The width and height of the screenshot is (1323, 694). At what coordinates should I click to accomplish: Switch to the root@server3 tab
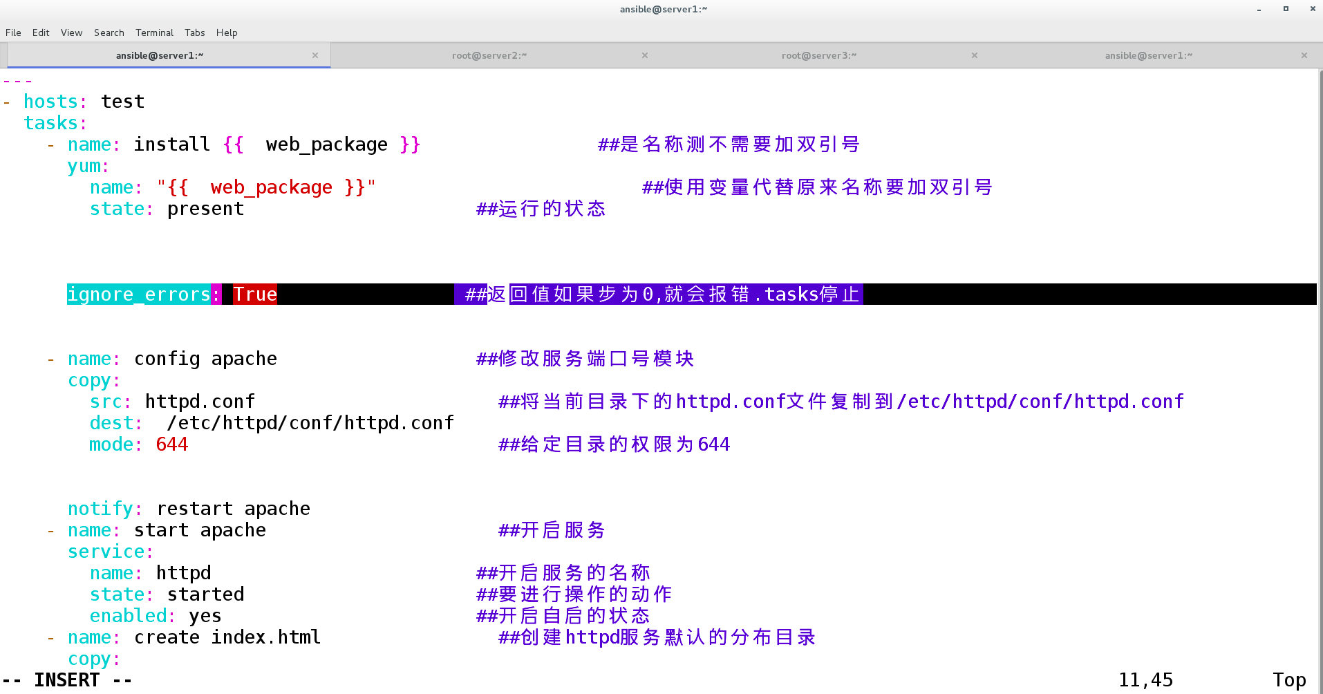[819, 55]
